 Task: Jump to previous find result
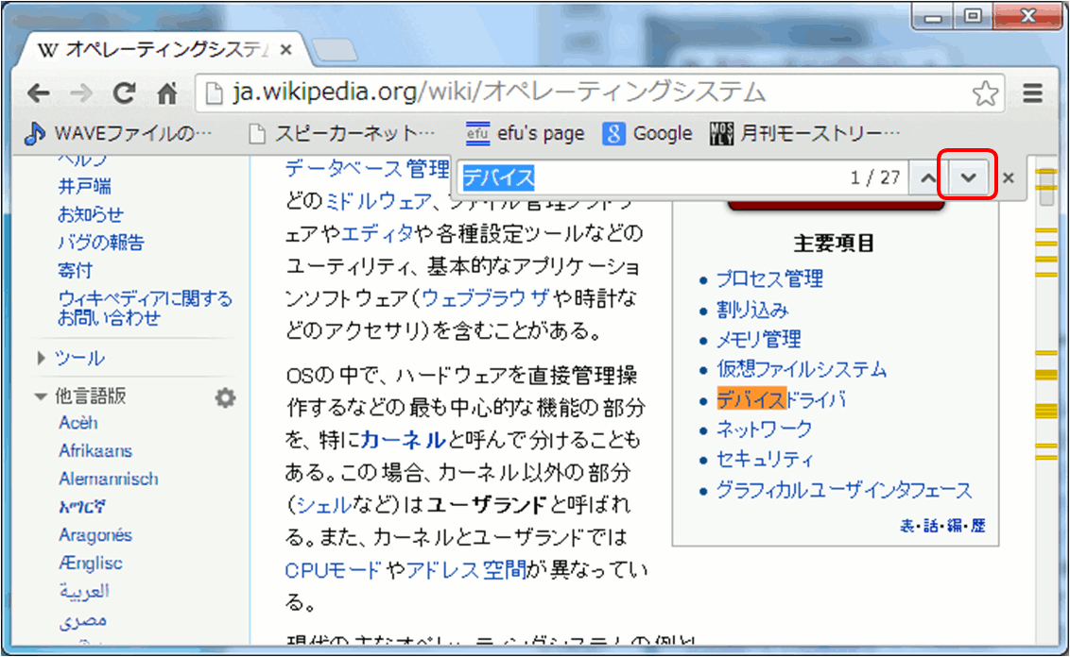(x=929, y=178)
